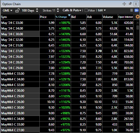Screen dimensions: 140x133
Task: Click the 63.2K volume cell
Action: 110,28
